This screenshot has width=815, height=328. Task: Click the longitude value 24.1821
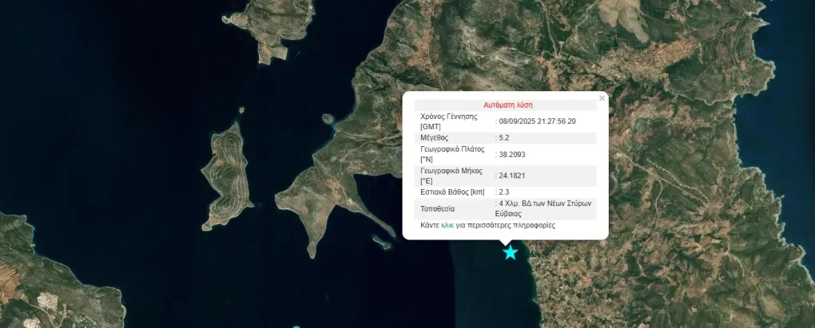(512, 176)
